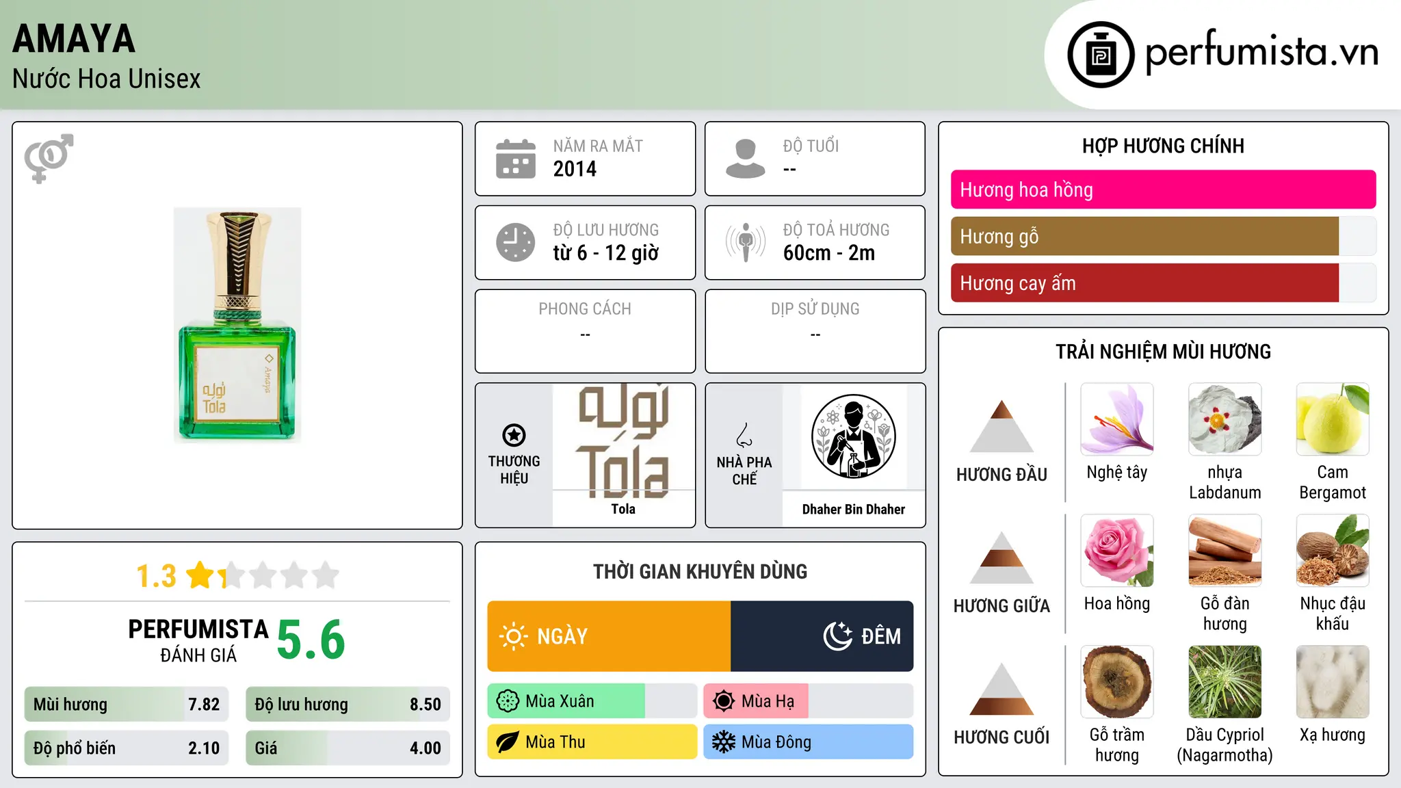
Task: Click the calendar icon beside Năm ra mắt
Action: (x=516, y=159)
